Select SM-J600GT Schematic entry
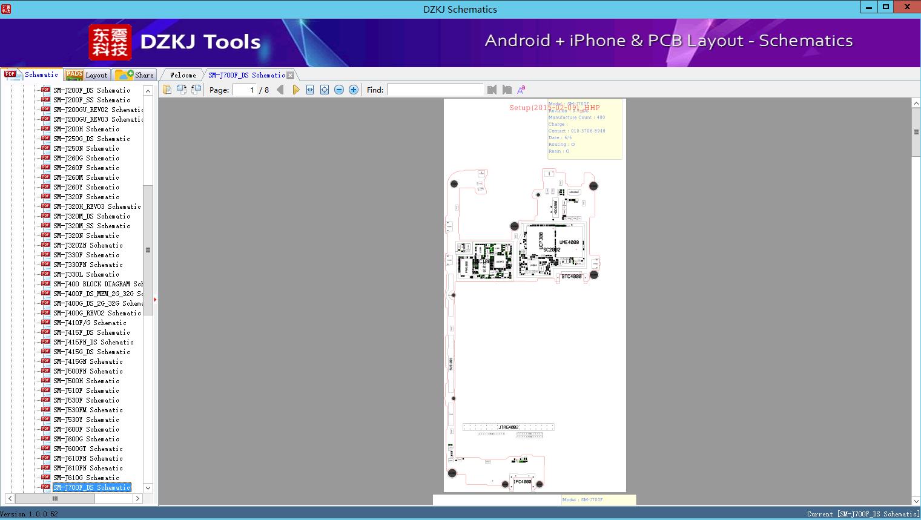921x520 pixels. click(x=88, y=449)
